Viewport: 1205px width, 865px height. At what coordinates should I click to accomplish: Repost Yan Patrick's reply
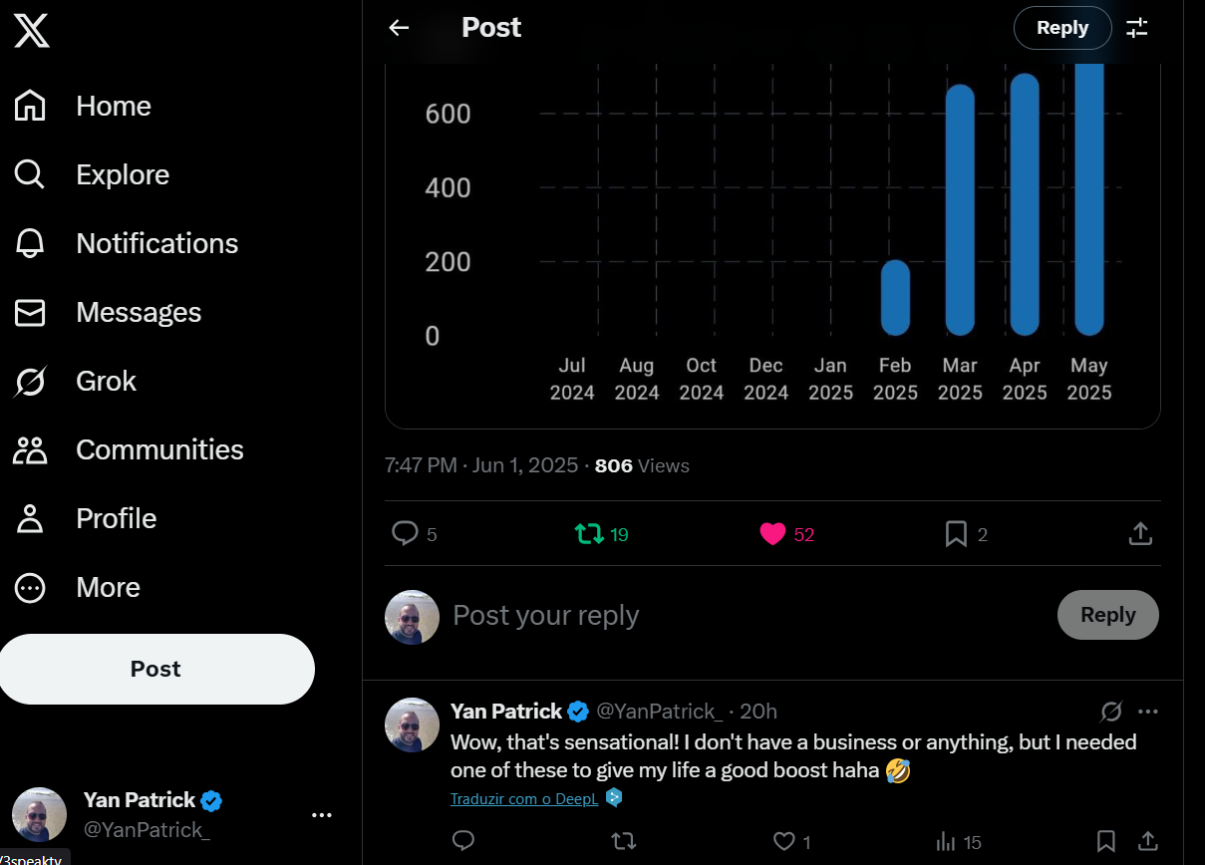click(x=623, y=842)
